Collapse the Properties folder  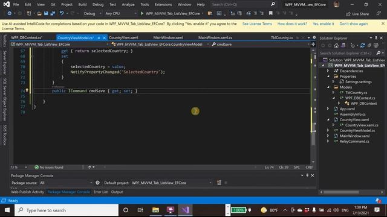[328, 77]
